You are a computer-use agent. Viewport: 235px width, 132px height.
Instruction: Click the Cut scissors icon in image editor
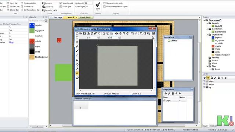104,33
